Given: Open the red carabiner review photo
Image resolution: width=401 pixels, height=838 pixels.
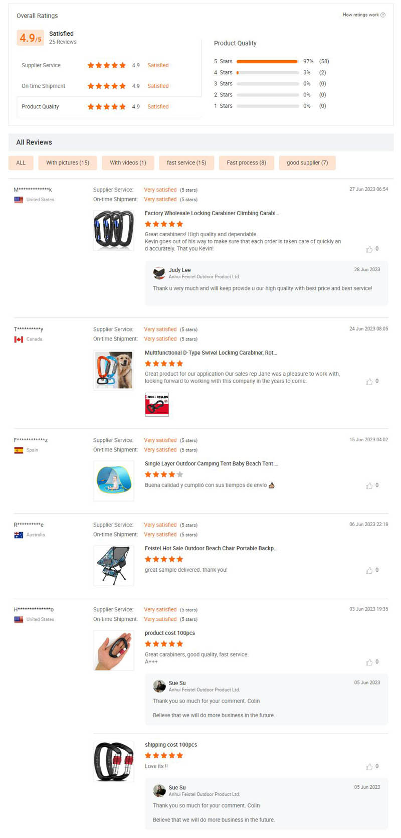Looking at the screenshot, I should pos(157,405).
